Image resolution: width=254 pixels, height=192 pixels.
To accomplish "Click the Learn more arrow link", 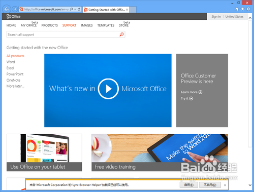I will click(x=192, y=92).
